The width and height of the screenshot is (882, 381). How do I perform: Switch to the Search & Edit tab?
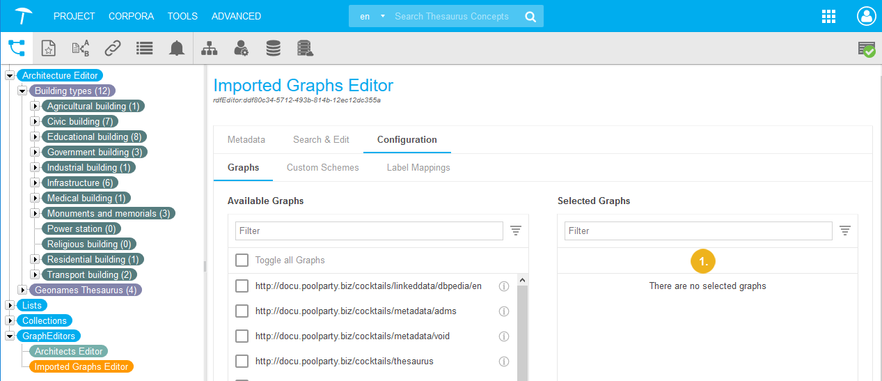(x=321, y=139)
